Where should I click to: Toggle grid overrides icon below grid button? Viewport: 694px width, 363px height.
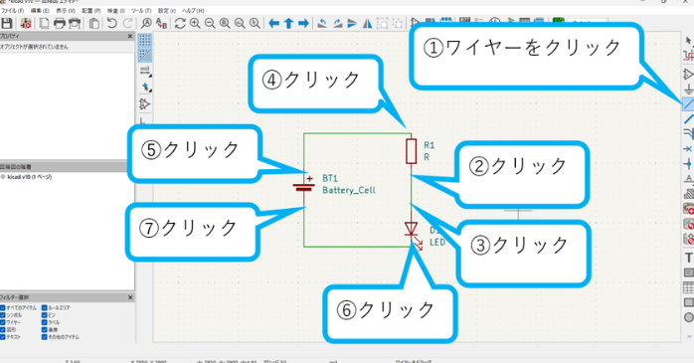pyautogui.click(x=145, y=55)
